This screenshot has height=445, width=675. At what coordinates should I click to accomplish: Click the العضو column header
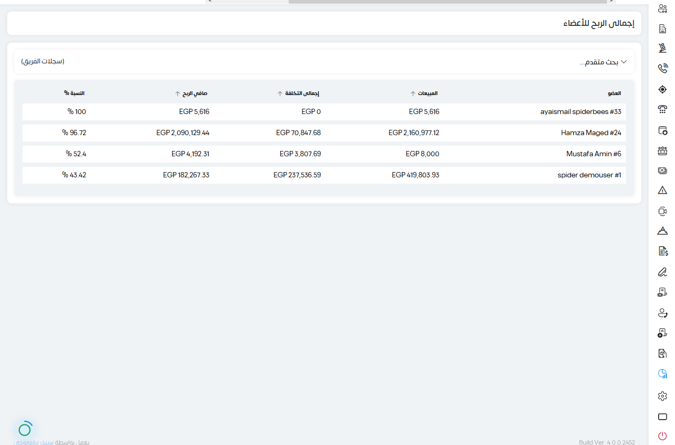[614, 93]
